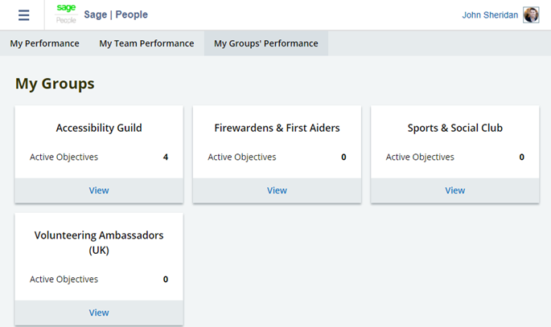Click the John Sheridan user name

[x=490, y=15]
